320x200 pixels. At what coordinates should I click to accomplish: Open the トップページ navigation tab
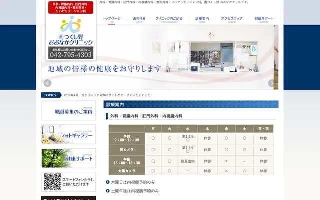(112, 20)
